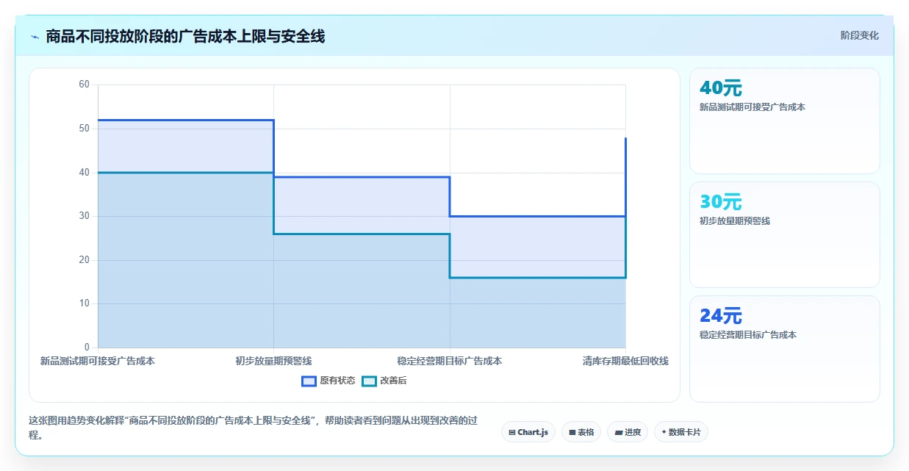The height and width of the screenshot is (471, 909).
Task: Click the teal step line at value 40
Action: tap(186, 173)
